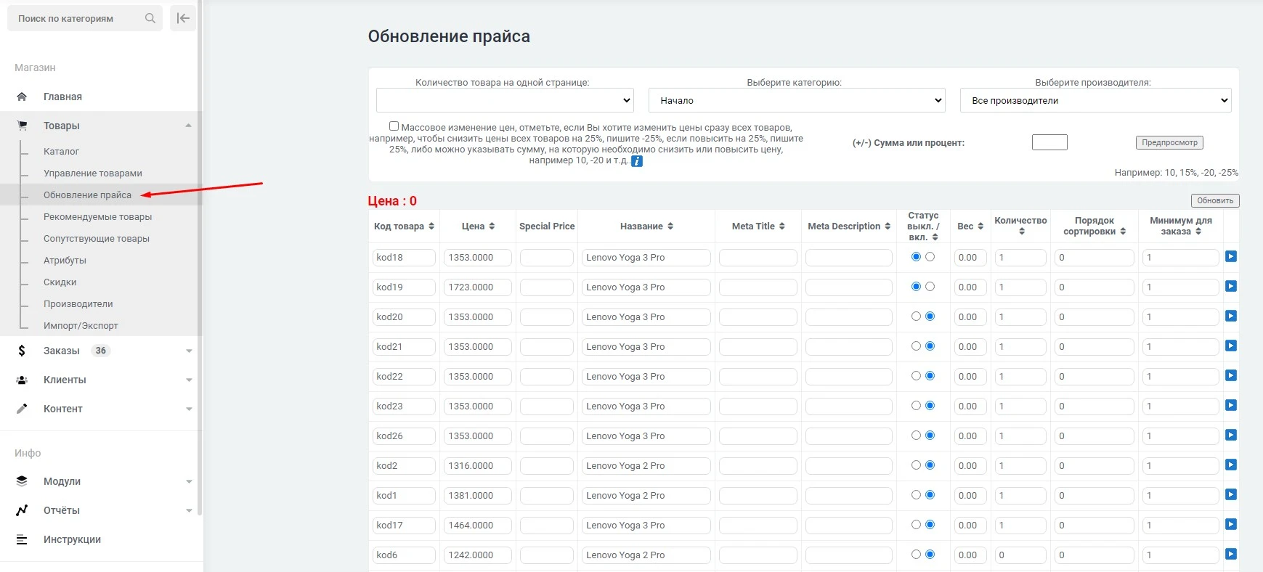The width and height of the screenshot is (1263, 572).
Task: Click the search magnifier icon in sidebar
Action: point(150,18)
